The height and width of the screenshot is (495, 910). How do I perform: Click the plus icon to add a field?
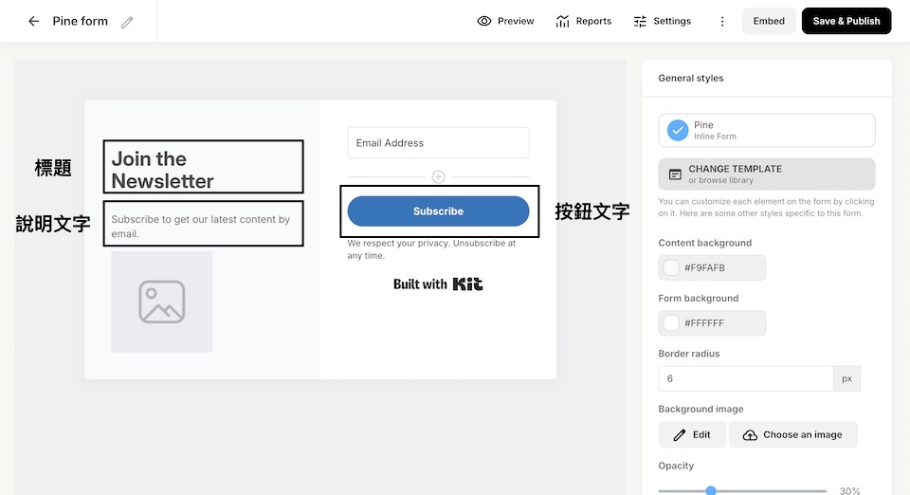pyautogui.click(x=438, y=176)
